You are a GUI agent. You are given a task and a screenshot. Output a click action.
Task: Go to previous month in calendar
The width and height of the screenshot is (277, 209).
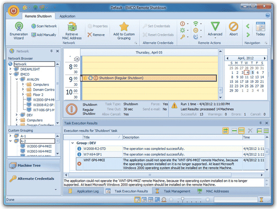(227, 58)
